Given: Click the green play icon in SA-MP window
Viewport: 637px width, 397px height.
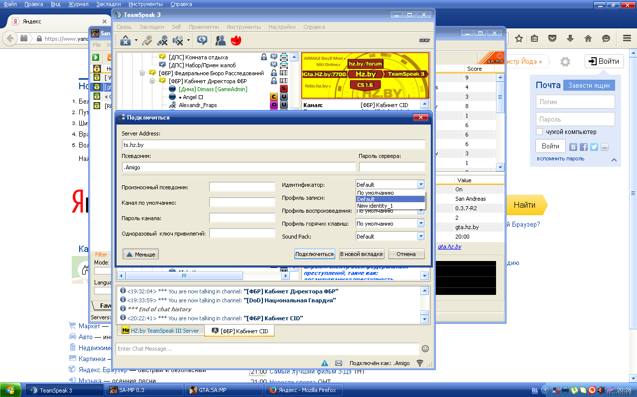Looking at the screenshot, I should pos(96,57).
